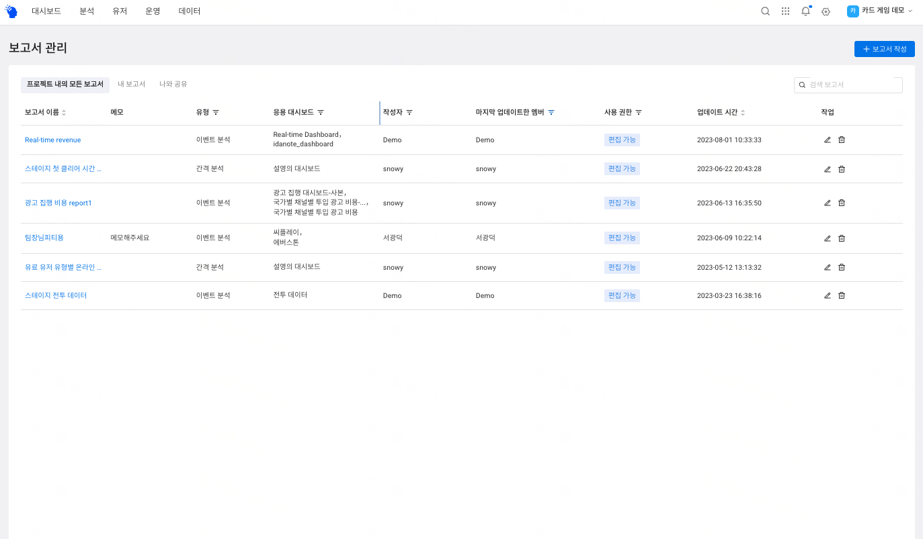Click the 검색 보고서 search input field
Viewport: 923px width, 539px height.
tap(848, 85)
